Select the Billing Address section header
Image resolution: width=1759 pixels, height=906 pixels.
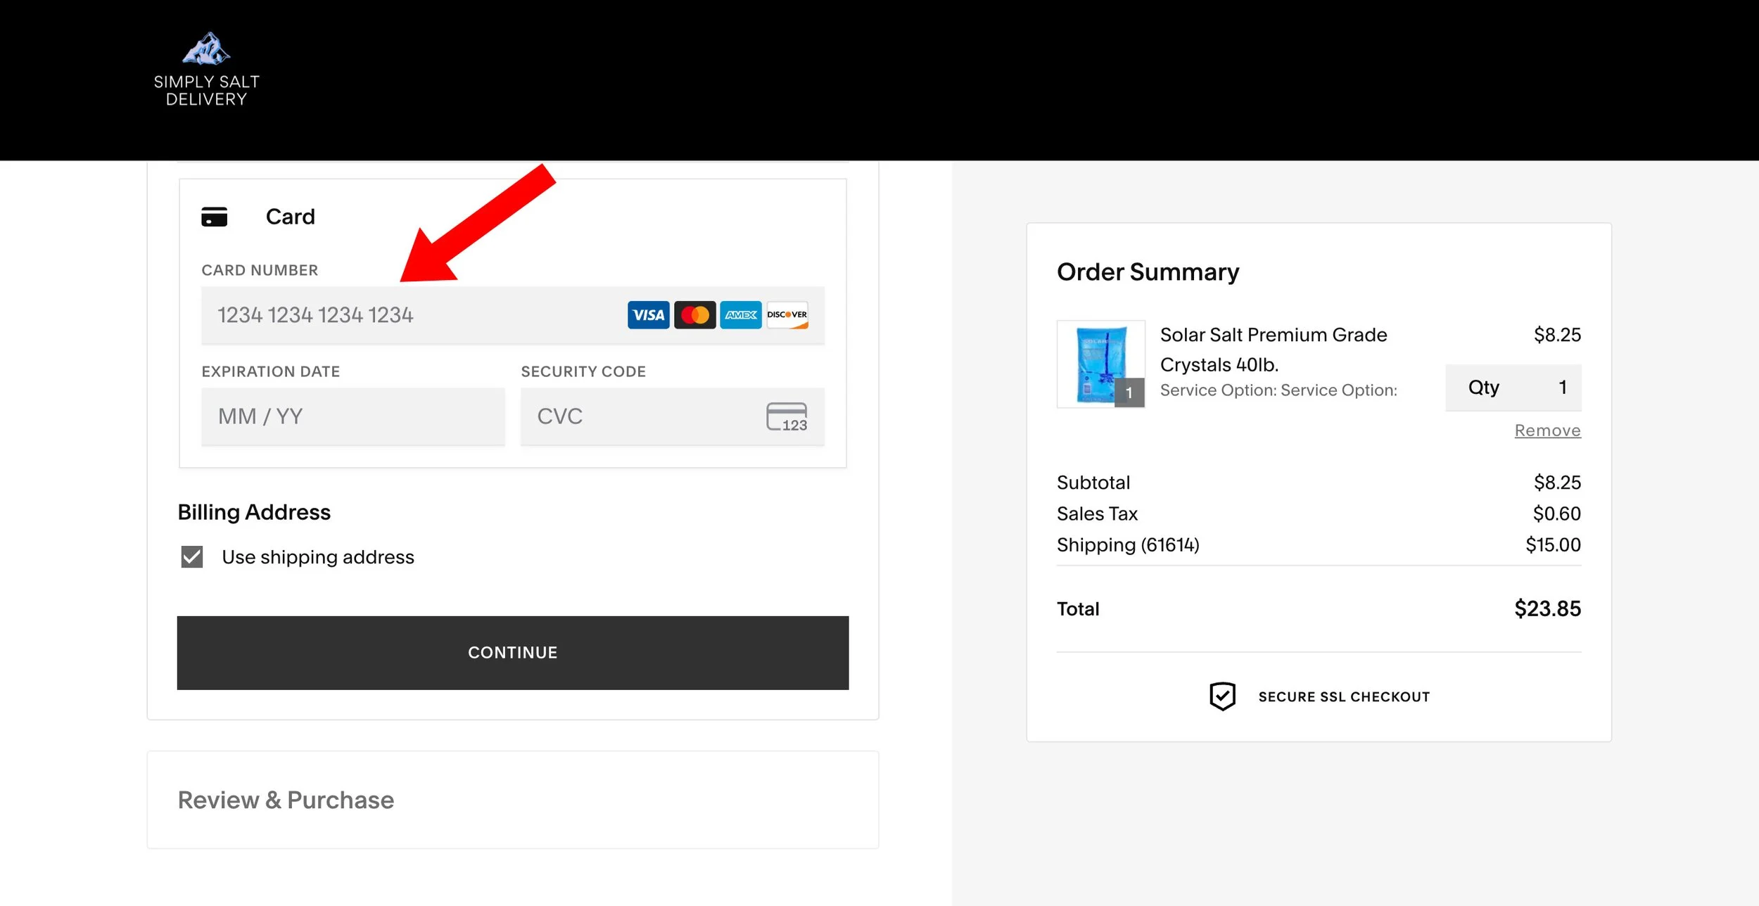coord(254,512)
